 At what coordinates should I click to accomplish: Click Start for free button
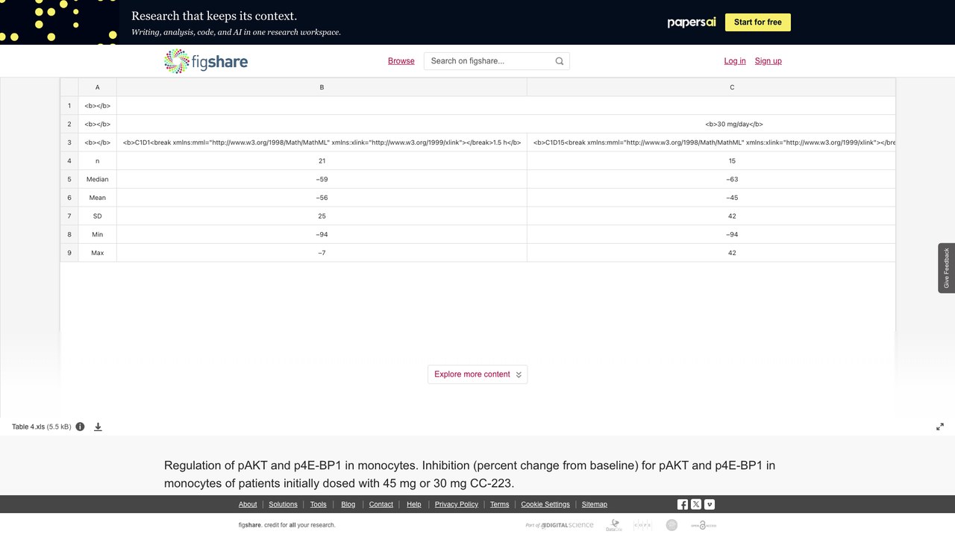point(758,22)
